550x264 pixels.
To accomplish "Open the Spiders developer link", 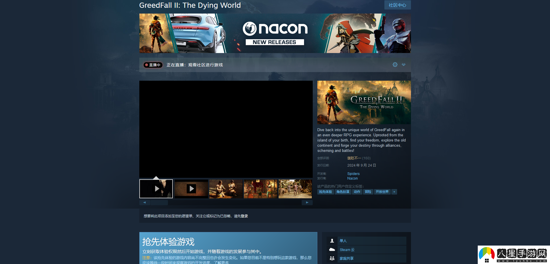I will [x=353, y=174].
